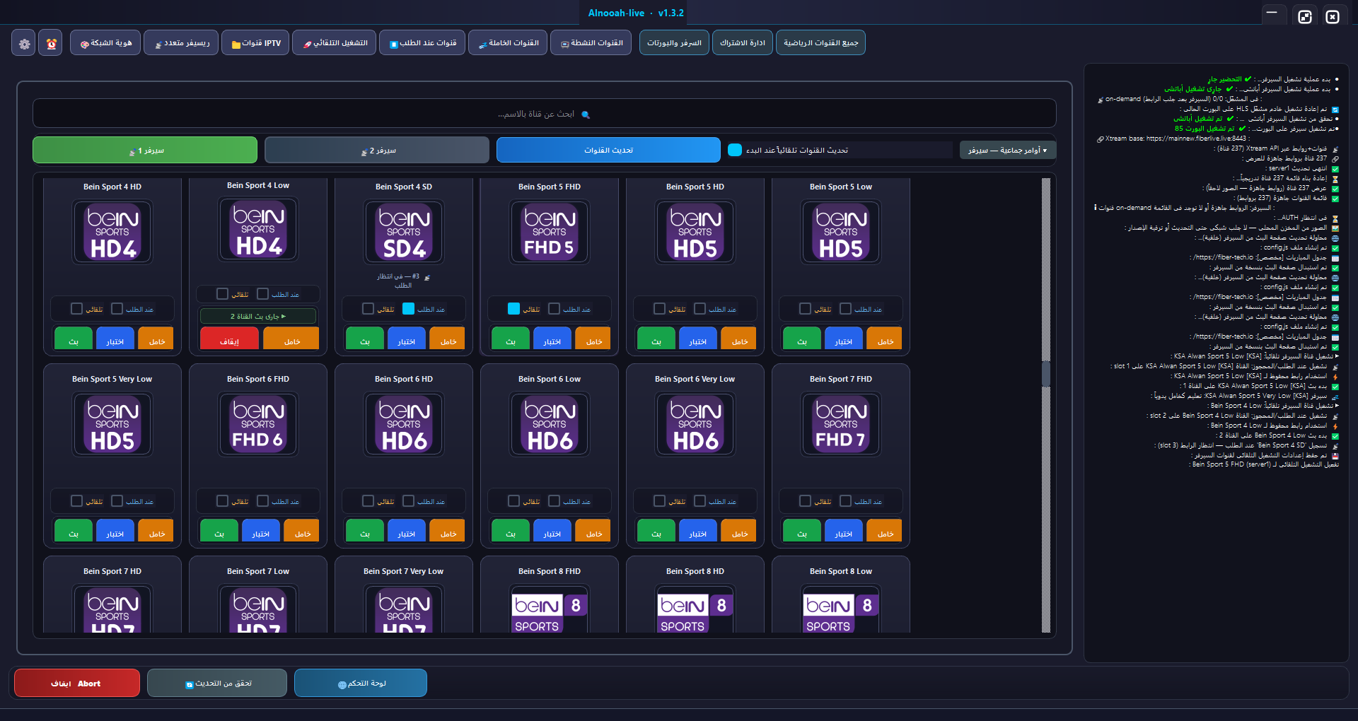The height and width of the screenshot is (721, 1358).
Task: Open the network identity palette button
Action: tap(105, 43)
